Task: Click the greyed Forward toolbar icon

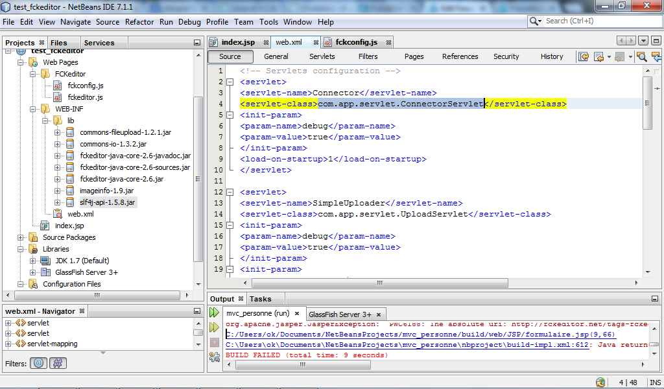Action: tap(619, 56)
